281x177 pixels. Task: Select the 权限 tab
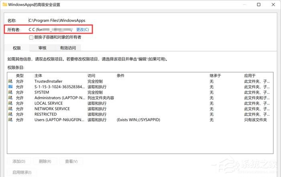tap(17, 48)
